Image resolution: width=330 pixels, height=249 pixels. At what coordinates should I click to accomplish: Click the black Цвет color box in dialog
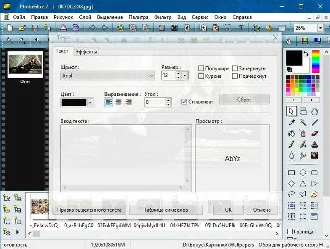(x=74, y=102)
